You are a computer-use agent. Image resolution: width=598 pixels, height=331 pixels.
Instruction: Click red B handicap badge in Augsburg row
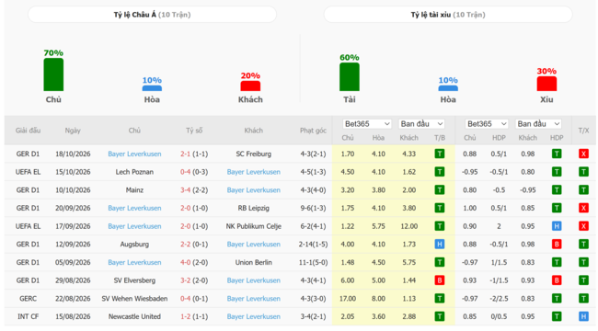click(x=557, y=245)
